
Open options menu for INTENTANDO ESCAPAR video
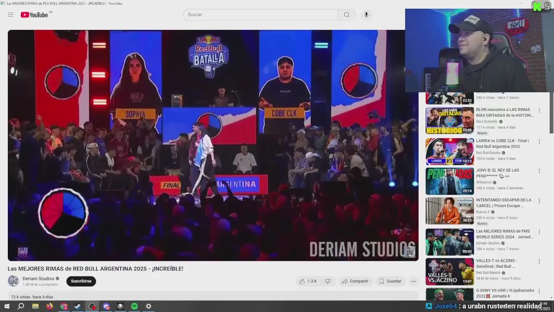539,201
